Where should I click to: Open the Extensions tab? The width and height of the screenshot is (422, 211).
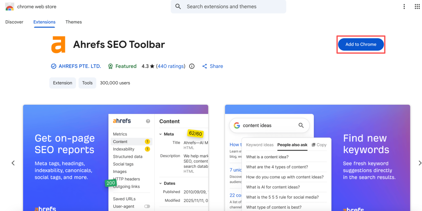45,22
